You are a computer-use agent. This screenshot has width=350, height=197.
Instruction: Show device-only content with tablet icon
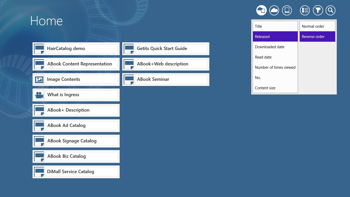click(287, 10)
